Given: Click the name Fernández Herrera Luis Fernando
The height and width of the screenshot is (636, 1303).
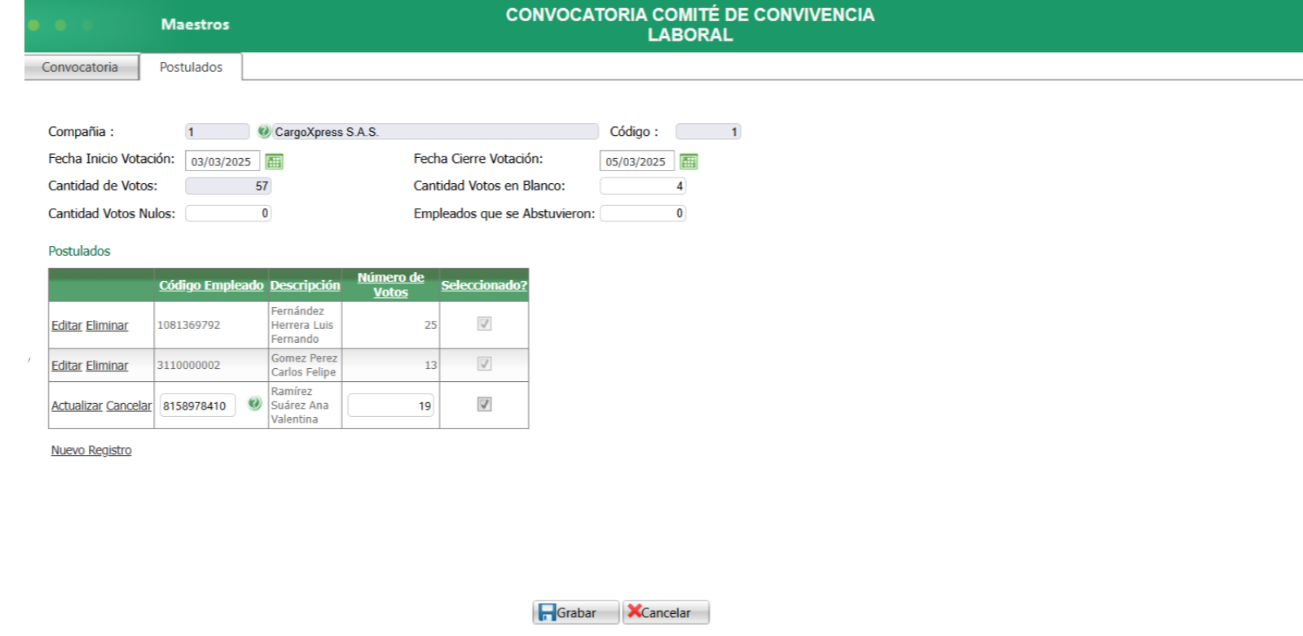Looking at the screenshot, I should point(302,325).
